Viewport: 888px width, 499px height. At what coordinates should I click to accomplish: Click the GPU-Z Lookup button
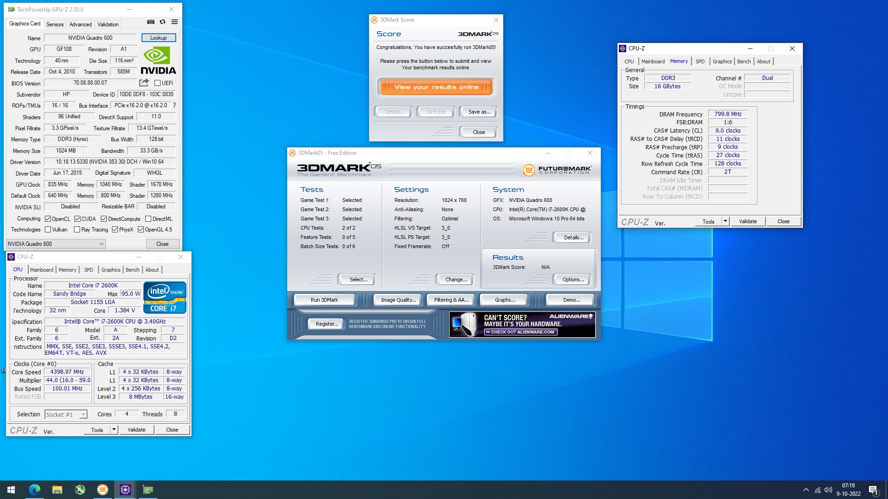pos(158,38)
